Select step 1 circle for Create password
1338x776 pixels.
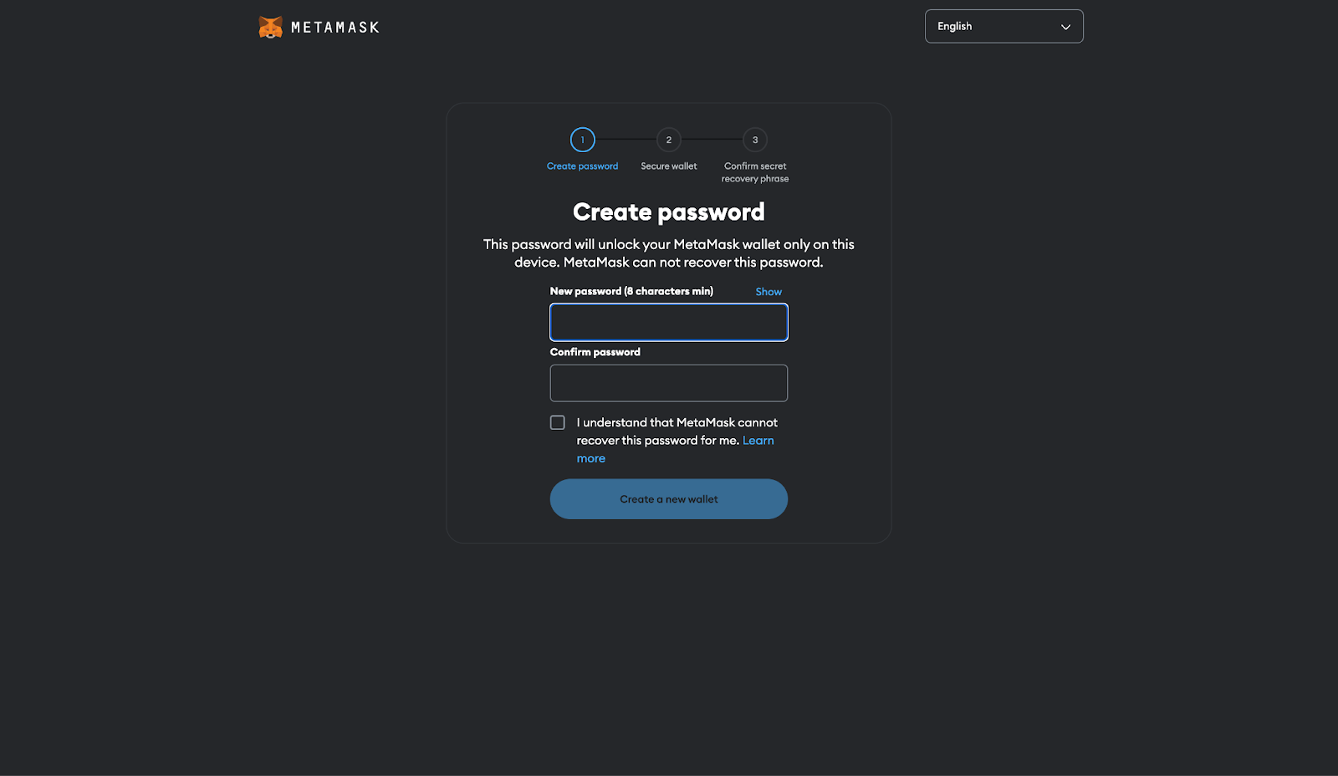(582, 140)
